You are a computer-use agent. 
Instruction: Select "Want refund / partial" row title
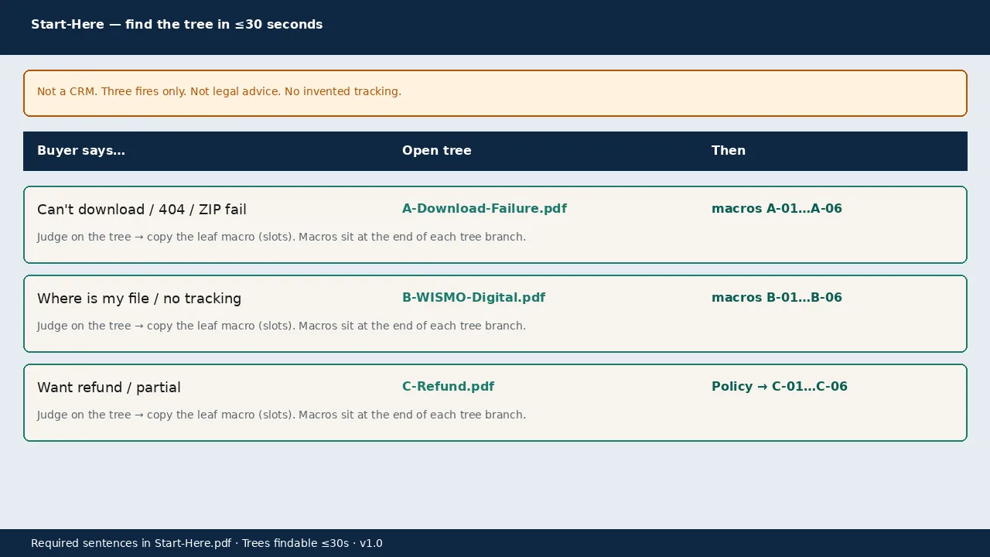pos(109,388)
